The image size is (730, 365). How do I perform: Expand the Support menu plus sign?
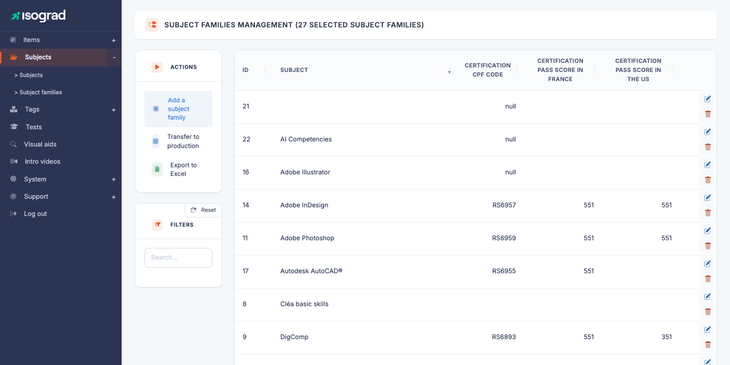pos(114,197)
